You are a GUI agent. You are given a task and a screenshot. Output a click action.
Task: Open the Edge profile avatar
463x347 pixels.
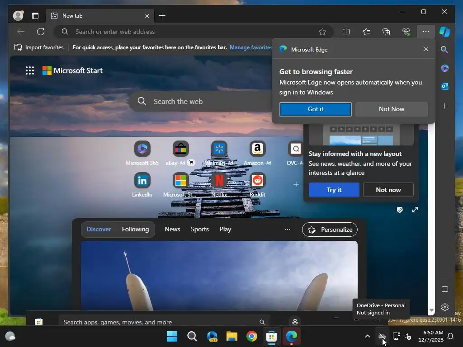[18, 16]
